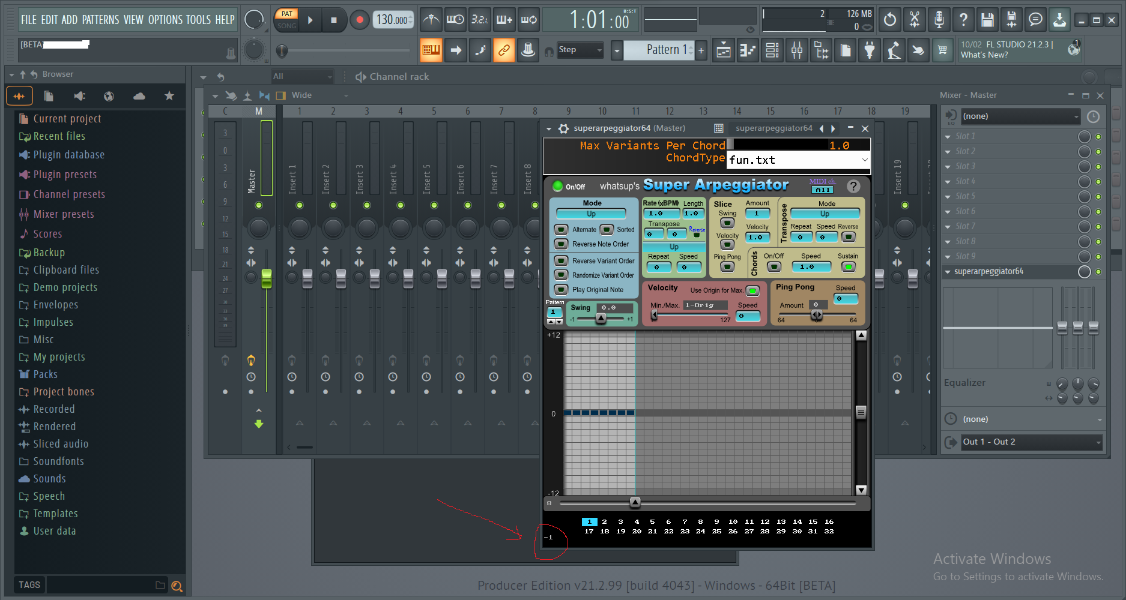Select pattern number 5 in arpeggiator
The image size is (1126, 600).
[652, 522]
